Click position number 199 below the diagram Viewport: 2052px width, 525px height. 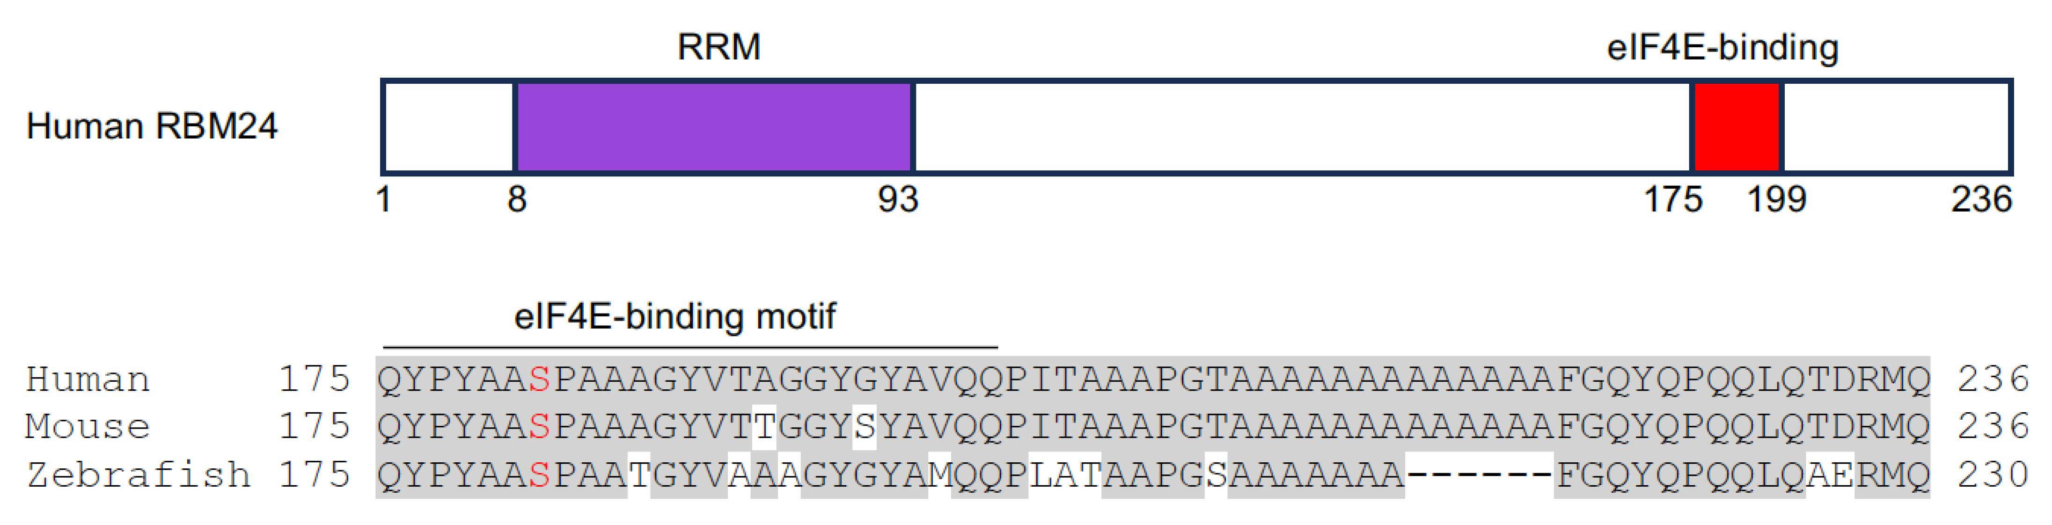pos(1776,199)
